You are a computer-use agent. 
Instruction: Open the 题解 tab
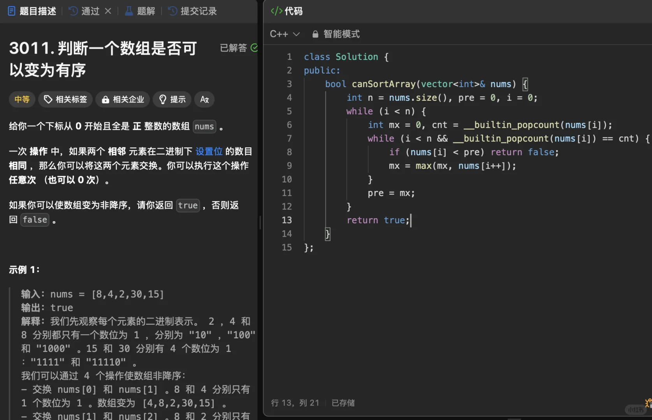[x=140, y=11]
